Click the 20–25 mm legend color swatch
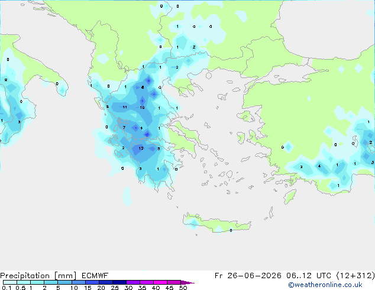This screenshot has height=290, width=375. pyautogui.click(x=106, y=282)
